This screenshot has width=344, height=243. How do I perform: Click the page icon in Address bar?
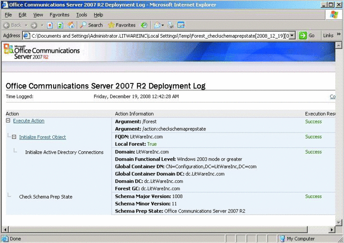(27, 36)
